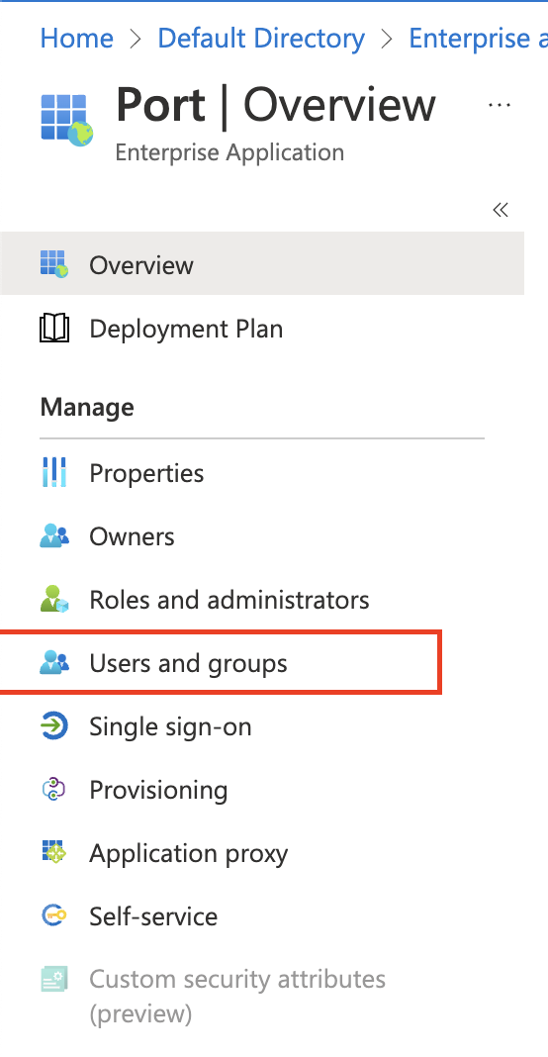Image resolution: width=548 pixels, height=1057 pixels.
Task: Go to Default Directory breadcrumb
Action: pos(261,39)
